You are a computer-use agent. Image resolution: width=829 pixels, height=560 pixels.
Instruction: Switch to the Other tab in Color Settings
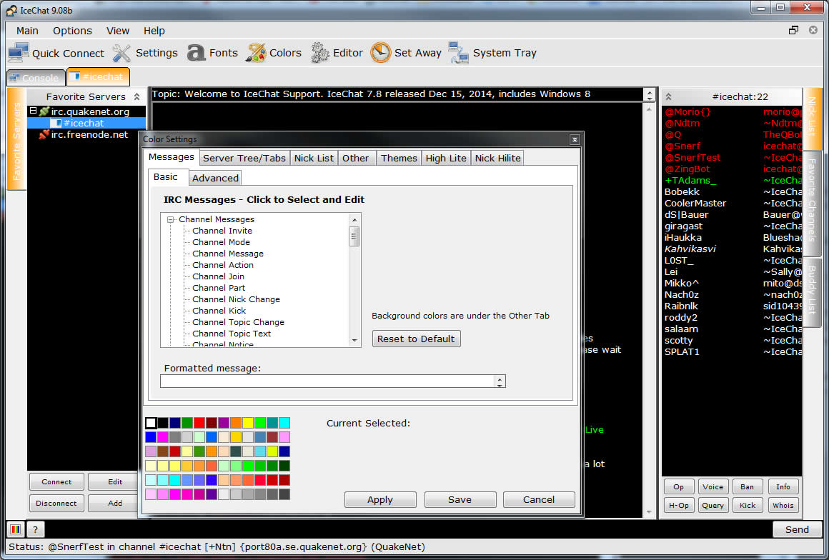coord(355,158)
